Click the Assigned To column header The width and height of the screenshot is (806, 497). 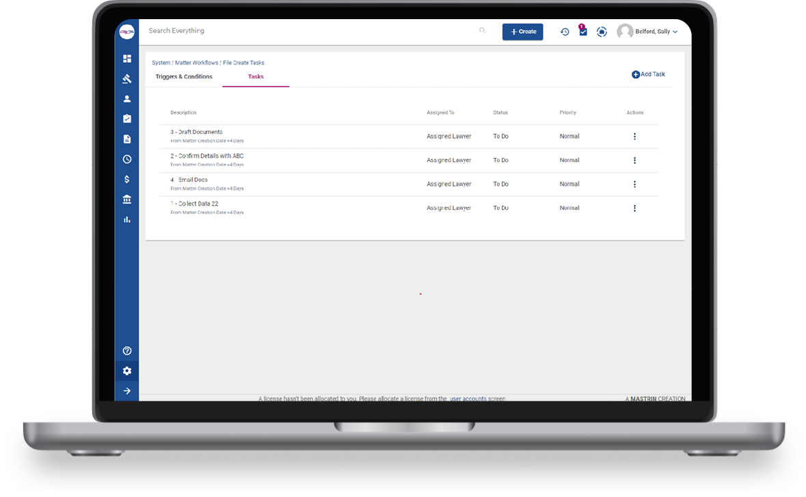pos(440,113)
